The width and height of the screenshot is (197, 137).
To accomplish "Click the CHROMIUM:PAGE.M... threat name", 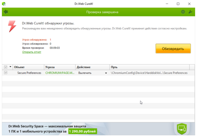I will click(60, 73).
